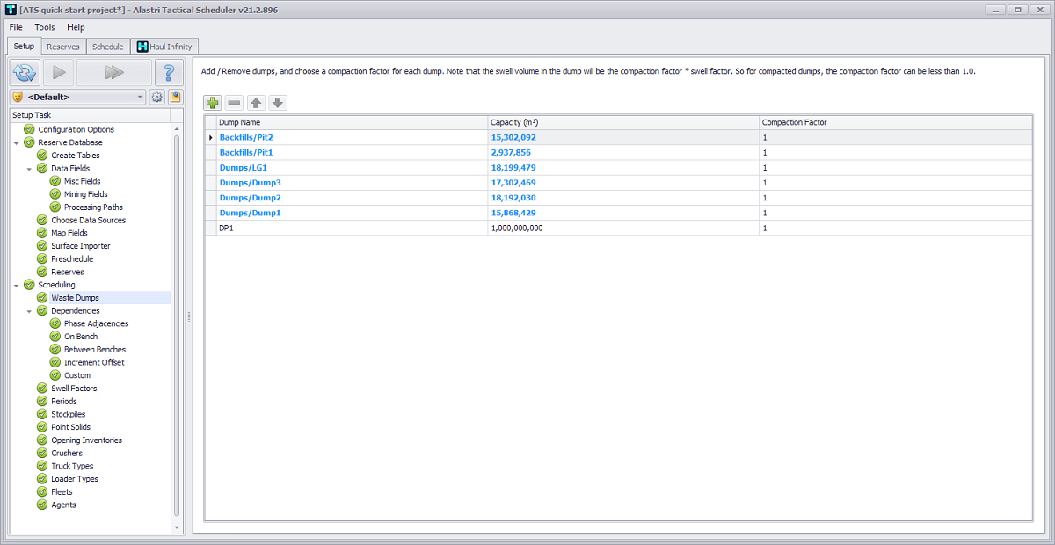The width and height of the screenshot is (1055, 545).
Task: Switch to the Reserves tab
Action: [63, 47]
